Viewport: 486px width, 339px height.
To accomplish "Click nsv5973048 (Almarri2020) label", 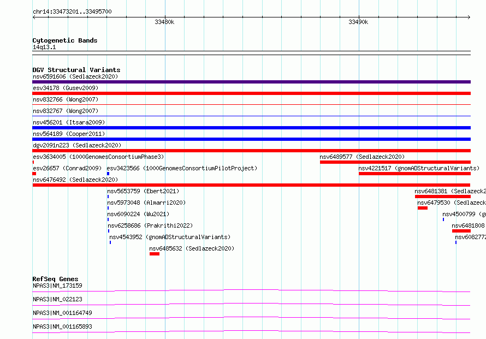I will [146, 203].
